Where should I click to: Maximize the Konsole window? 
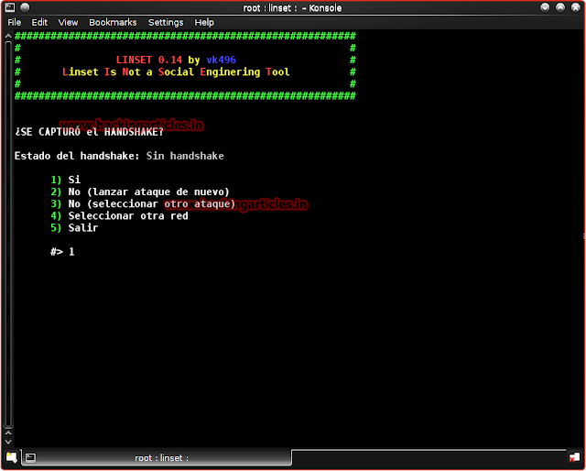coord(560,7)
